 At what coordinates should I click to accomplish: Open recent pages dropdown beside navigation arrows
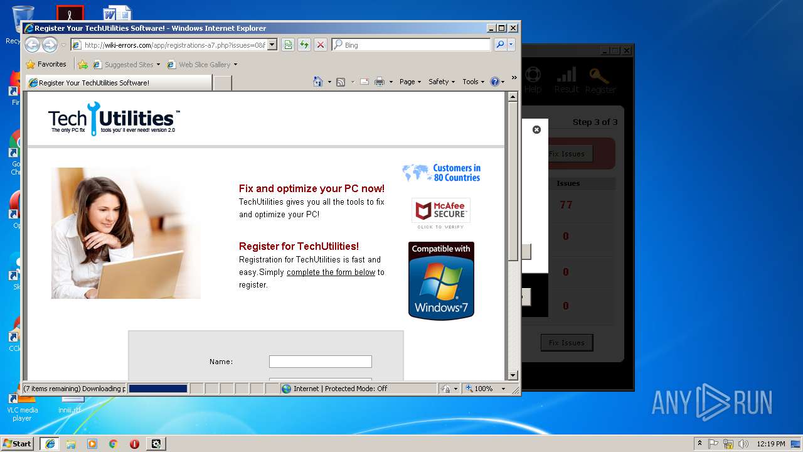[63, 45]
